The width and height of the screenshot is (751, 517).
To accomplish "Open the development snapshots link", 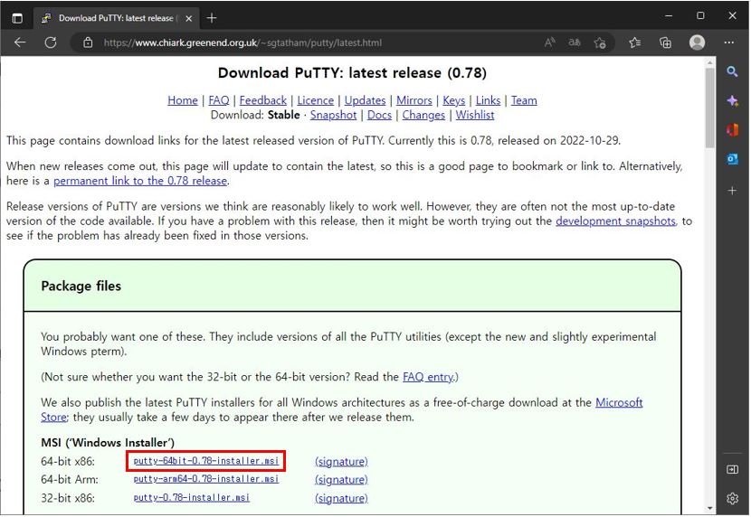I will pyautogui.click(x=615, y=221).
